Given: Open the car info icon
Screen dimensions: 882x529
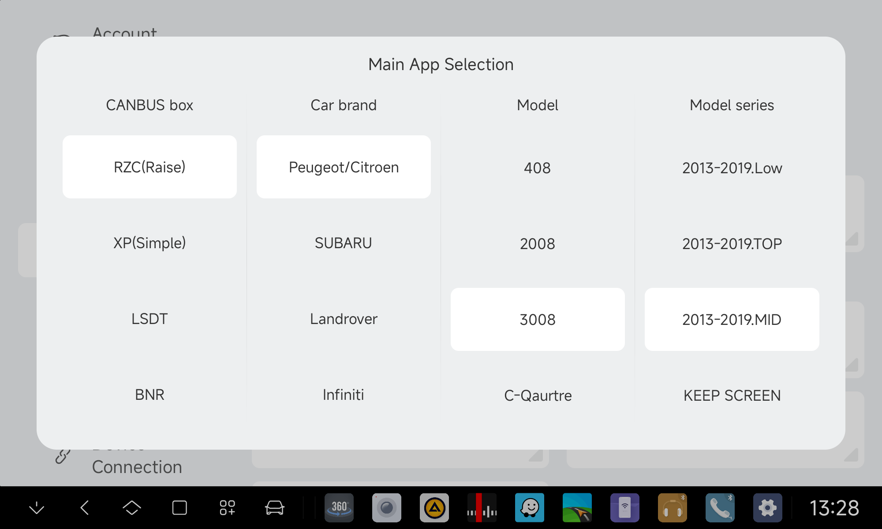Looking at the screenshot, I should [275, 508].
